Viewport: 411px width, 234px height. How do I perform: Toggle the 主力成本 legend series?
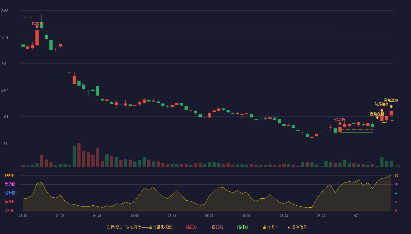point(270,227)
